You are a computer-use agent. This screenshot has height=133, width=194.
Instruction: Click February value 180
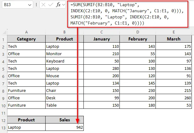tap(138, 105)
